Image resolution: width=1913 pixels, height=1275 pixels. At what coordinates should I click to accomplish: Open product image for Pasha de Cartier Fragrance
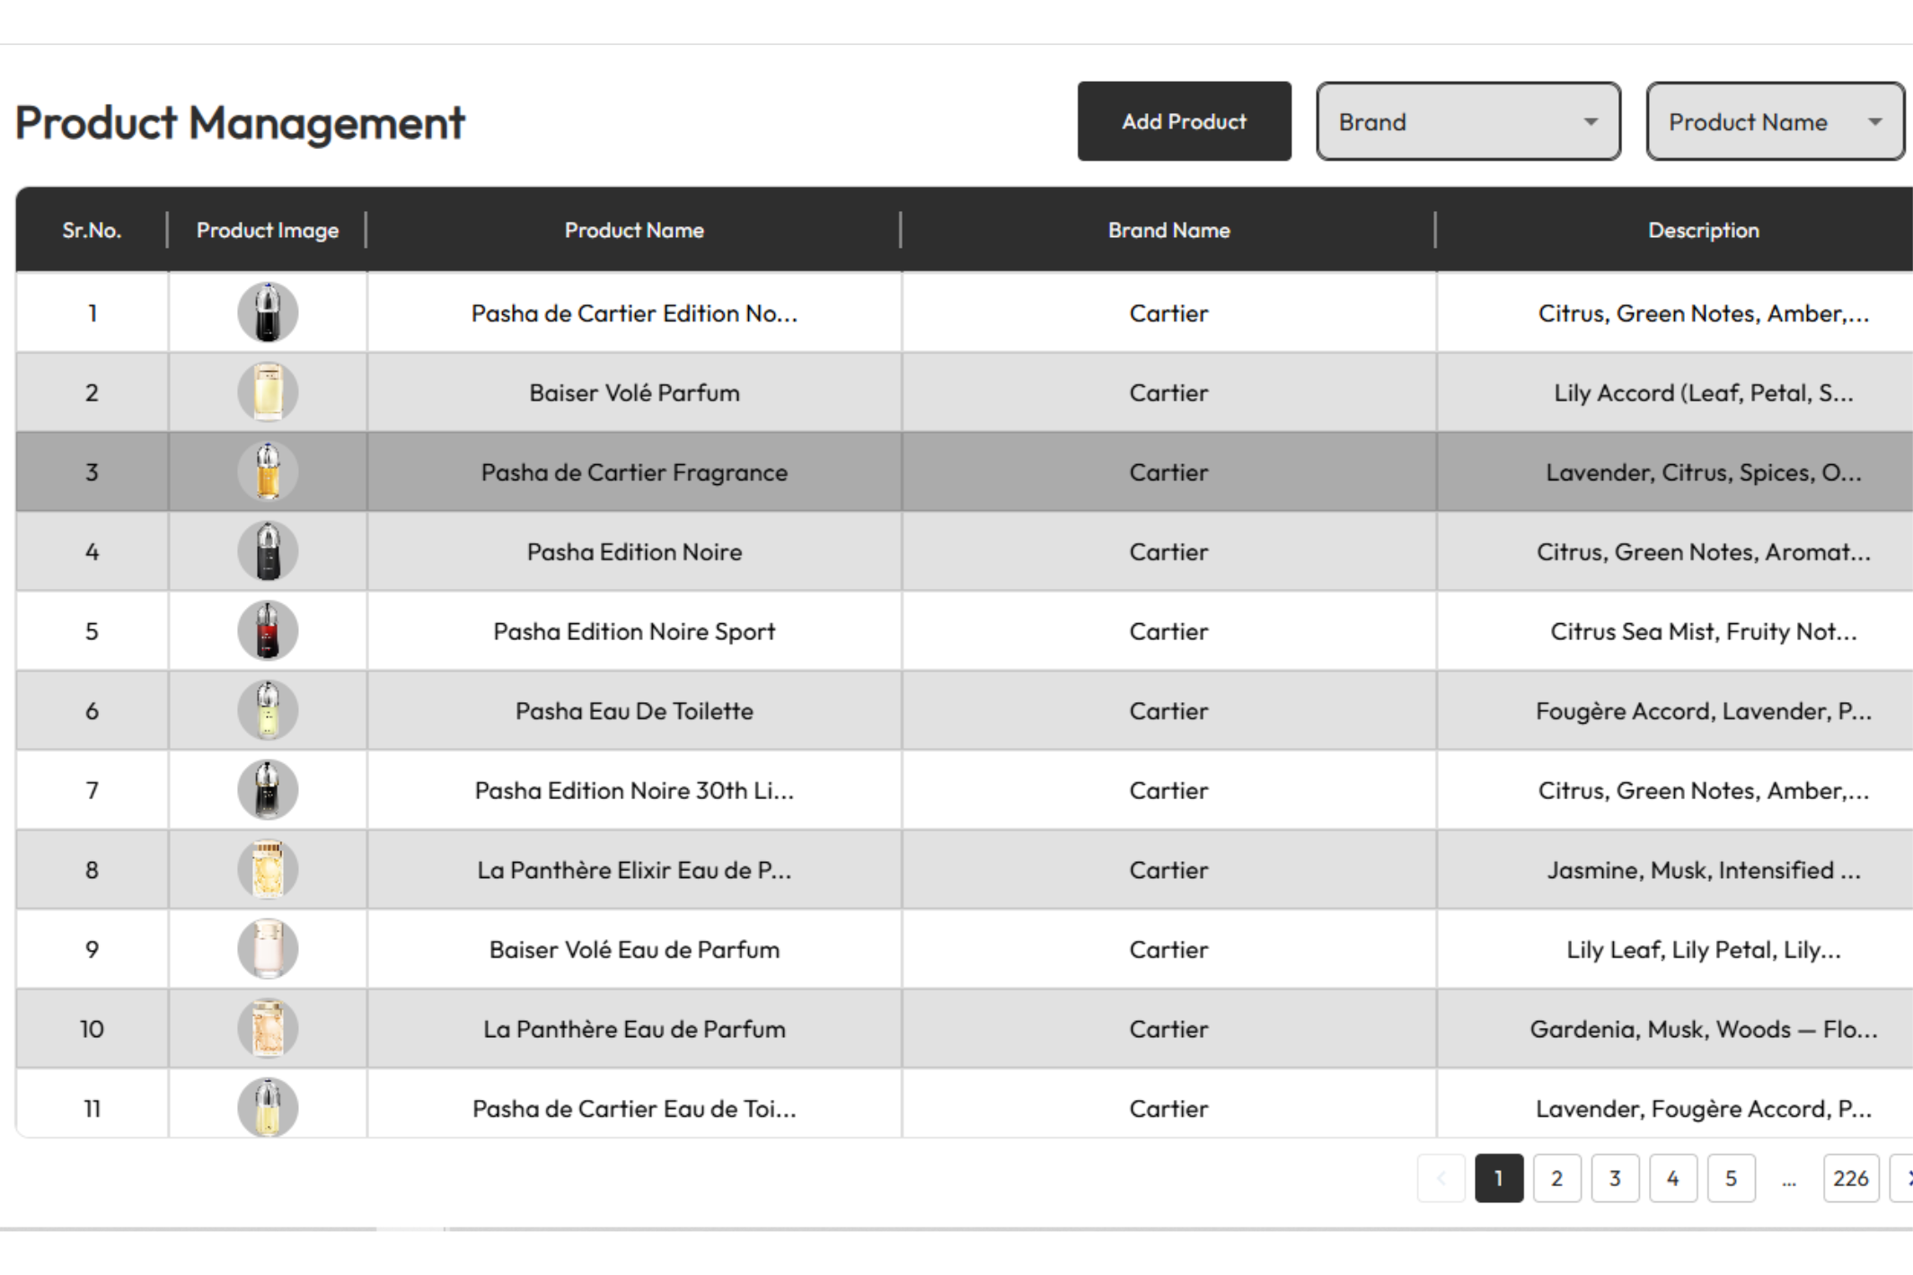click(268, 471)
